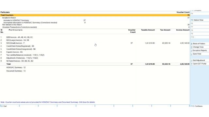
Task: Click the count 37 beside Included in Return
Action: [188, 18]
